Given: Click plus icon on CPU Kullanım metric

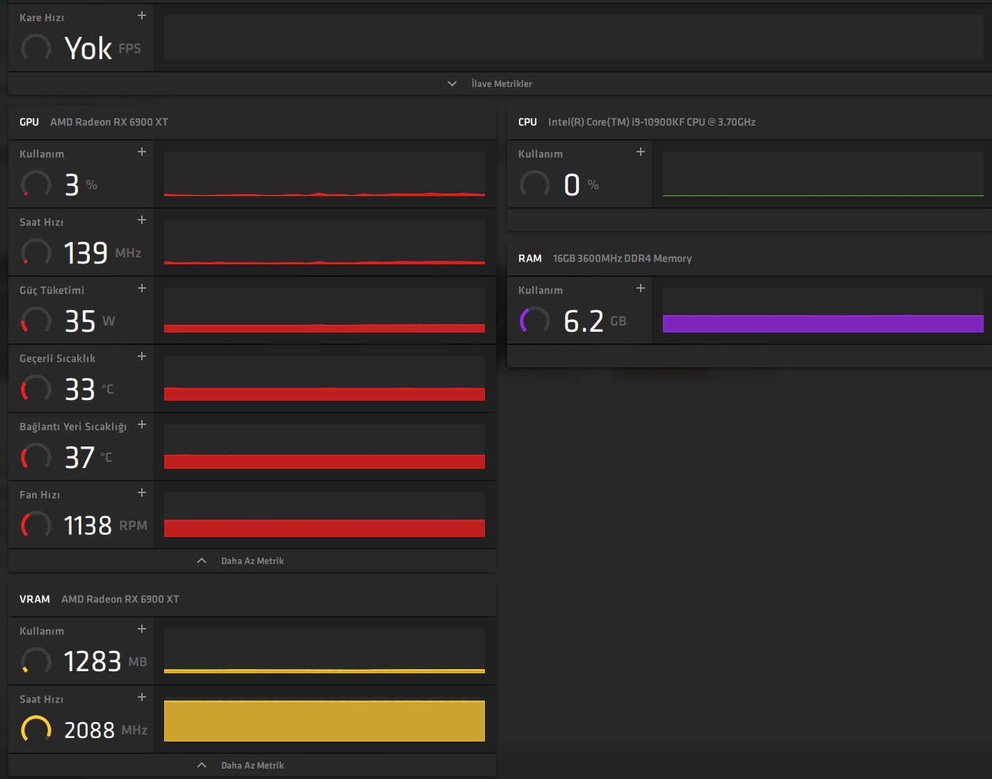Looking at the screenshot, I should tap(641, 152).
